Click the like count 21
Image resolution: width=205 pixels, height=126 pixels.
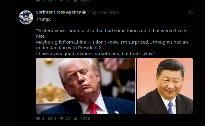coord(68,118)
